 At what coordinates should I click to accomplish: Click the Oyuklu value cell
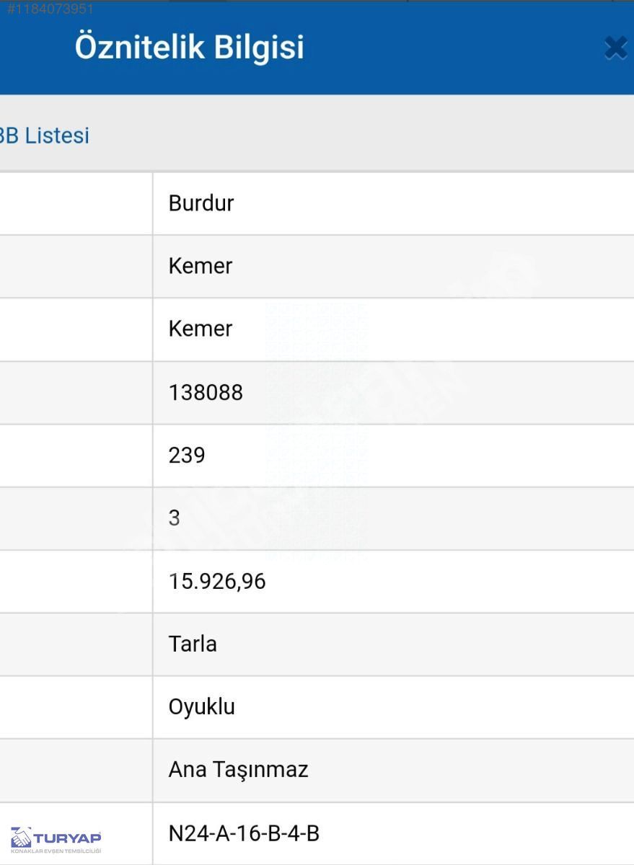393,706
